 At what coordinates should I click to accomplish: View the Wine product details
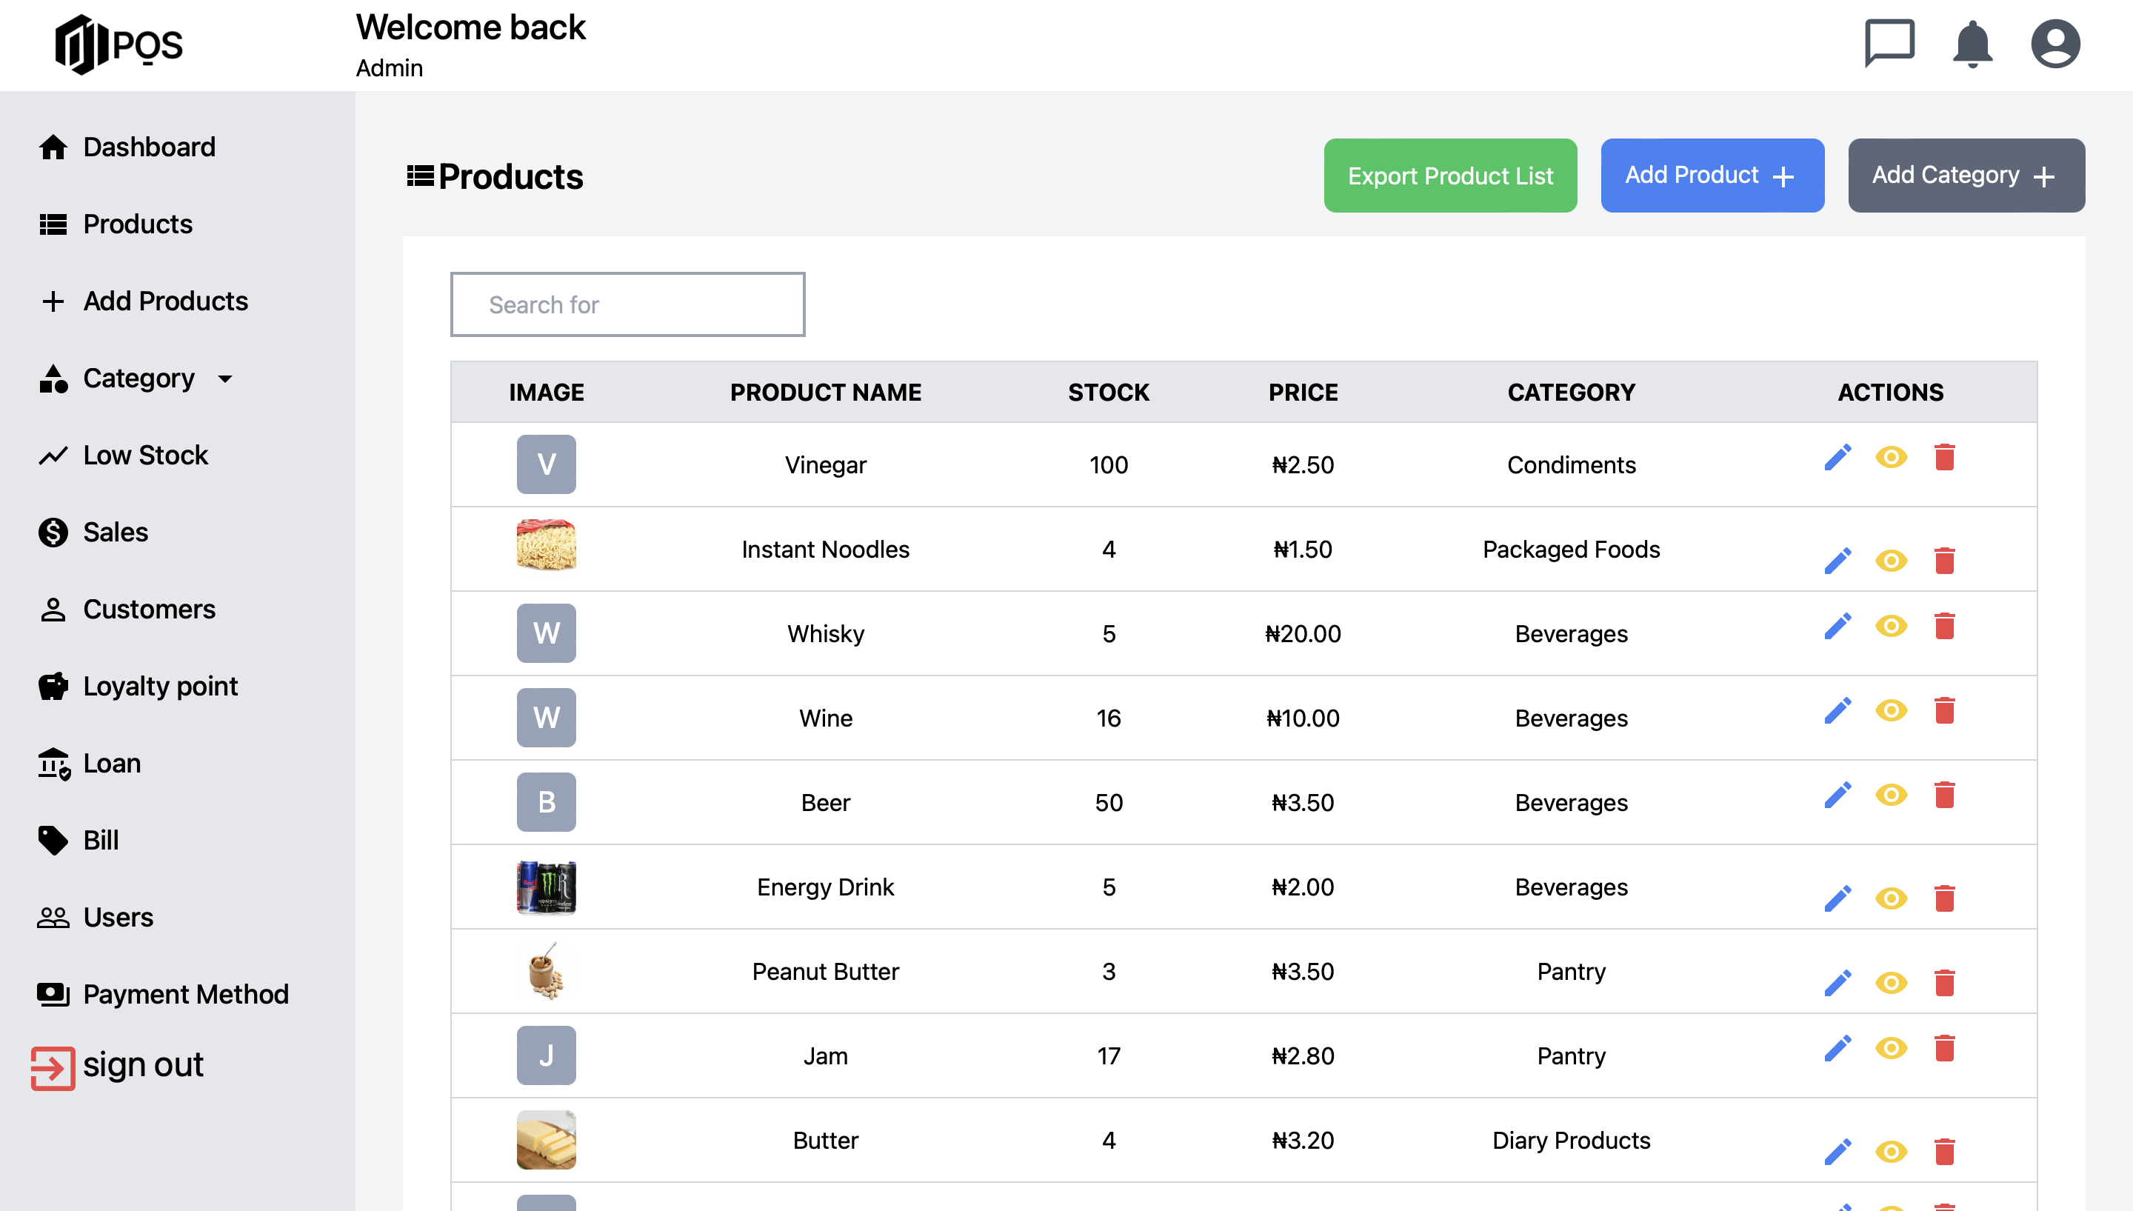(1891, 710)
